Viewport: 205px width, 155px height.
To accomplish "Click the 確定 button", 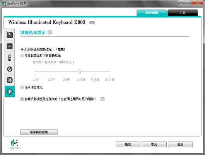I will click(x=128, y=145).
